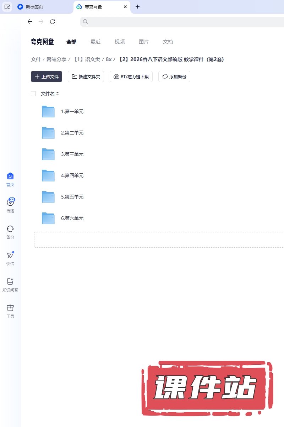Click the browser reload icon
Image resolution: width=284 pixels, height=427 pixels.
pyautogui.click(x=53, y=22)
